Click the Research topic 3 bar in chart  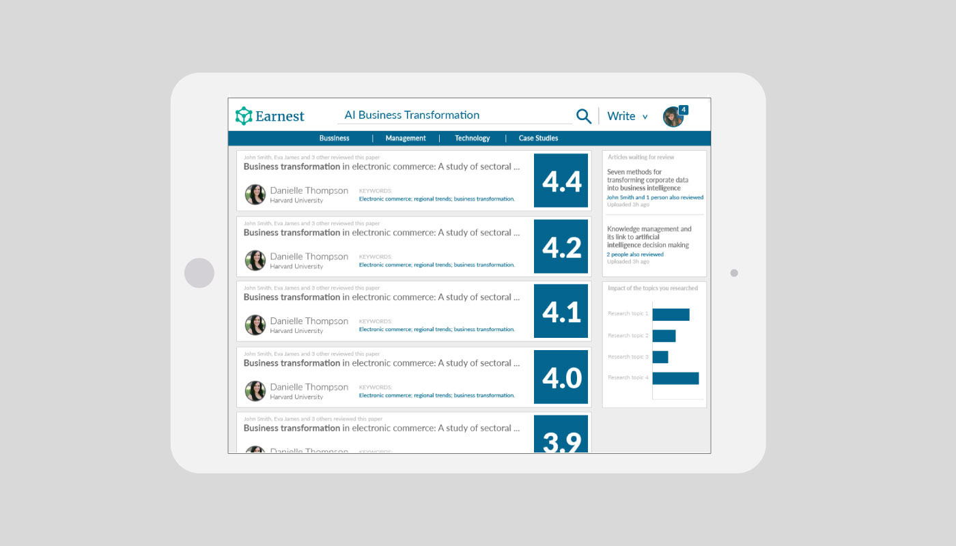click(660, 357)
